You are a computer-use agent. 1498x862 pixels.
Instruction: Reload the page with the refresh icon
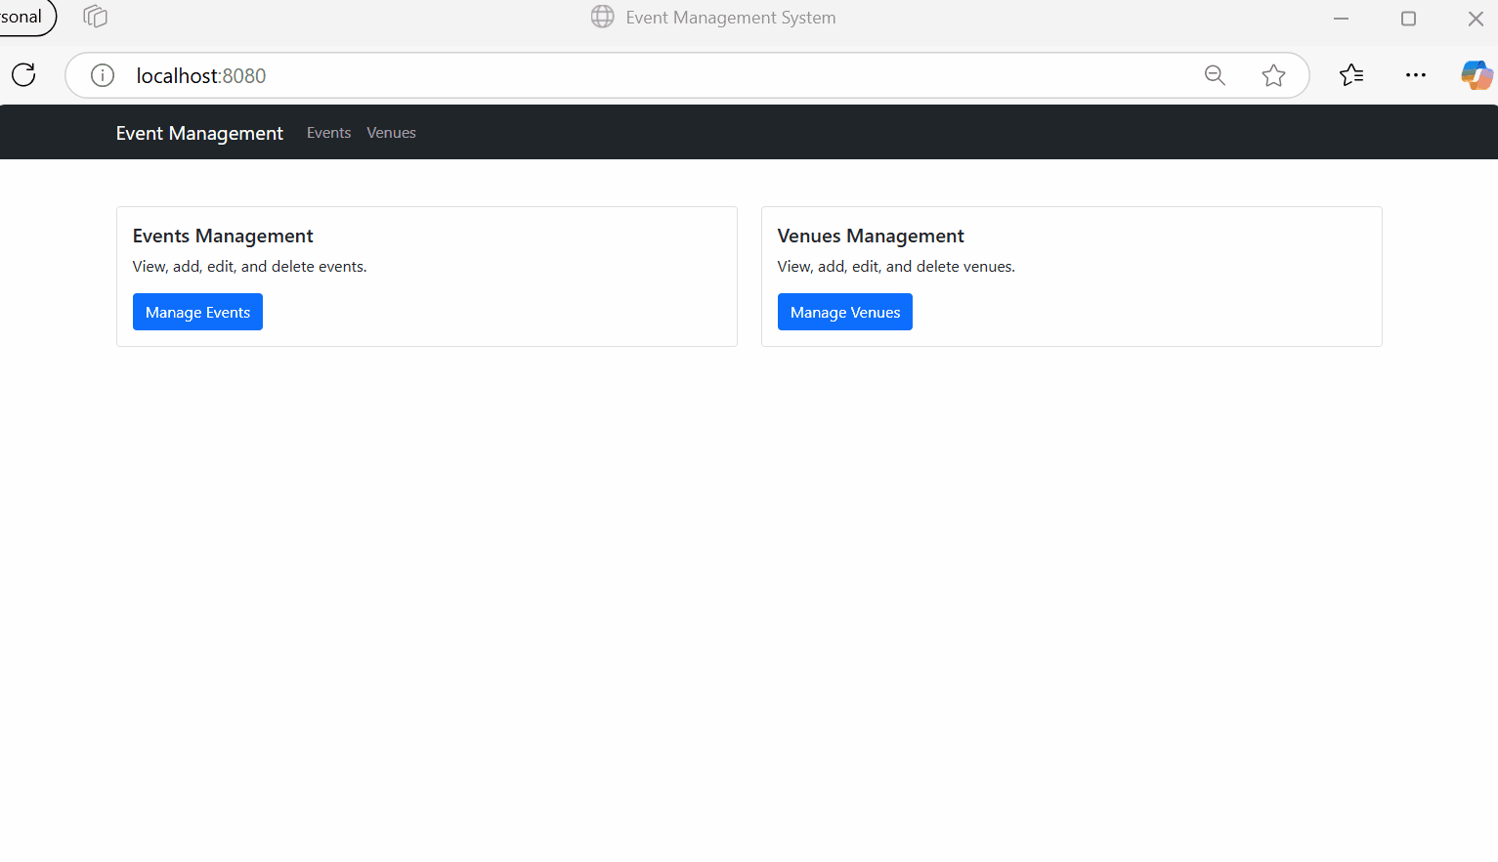pos(22,74)
